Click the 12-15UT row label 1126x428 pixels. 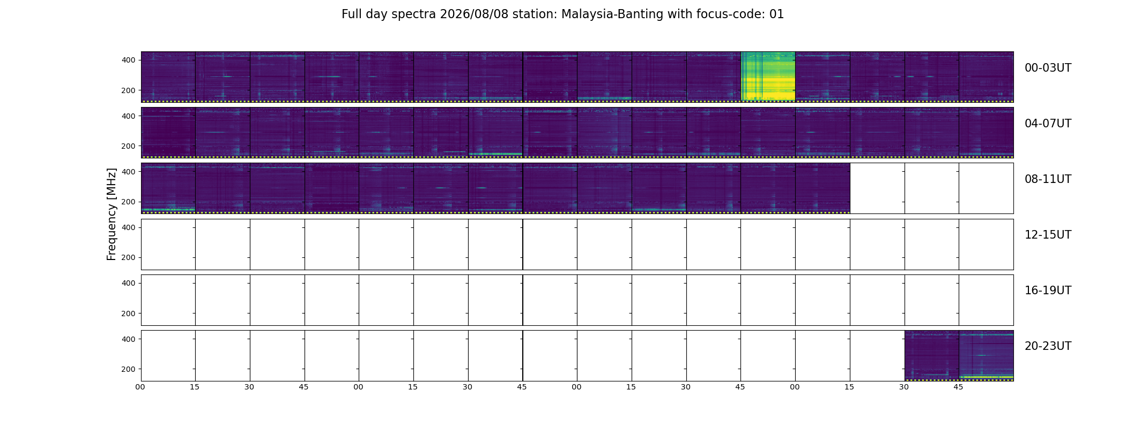(1048, 235)
